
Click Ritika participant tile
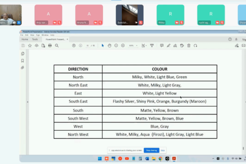[x=170, y=15]
